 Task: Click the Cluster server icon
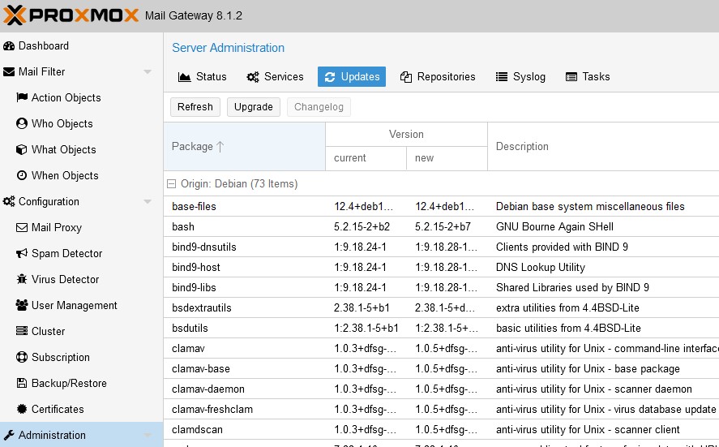tap(22, 331)
